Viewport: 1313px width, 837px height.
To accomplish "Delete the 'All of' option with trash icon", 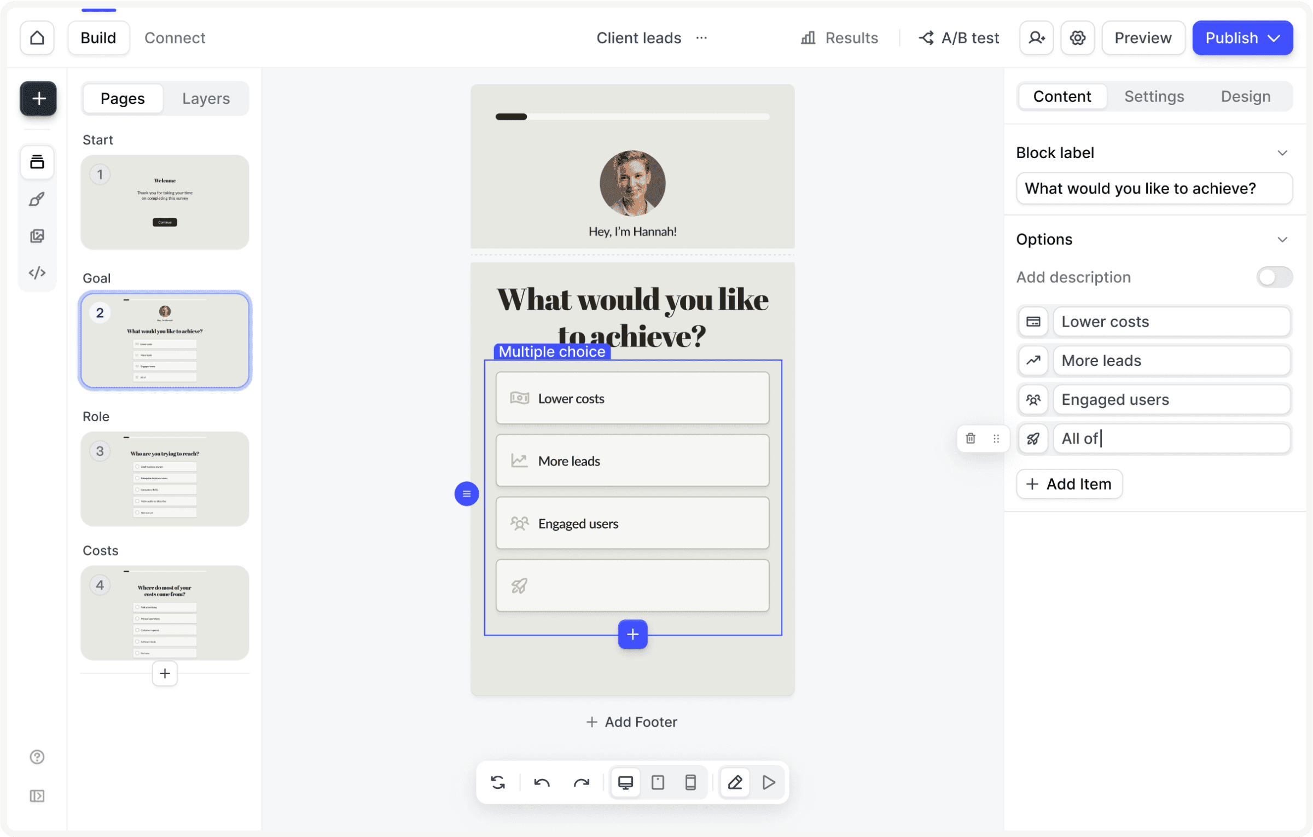I will [971, 438].
